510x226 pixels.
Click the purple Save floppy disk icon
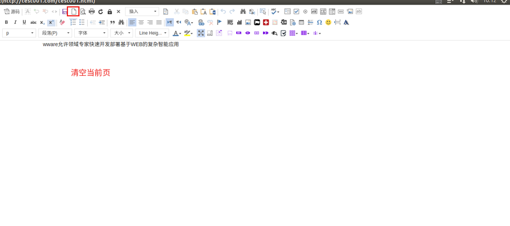pos(65,12)
